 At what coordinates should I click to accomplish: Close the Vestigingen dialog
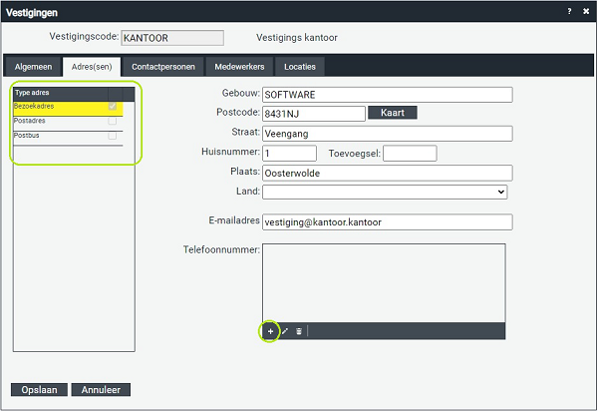(x=586, y=11)
